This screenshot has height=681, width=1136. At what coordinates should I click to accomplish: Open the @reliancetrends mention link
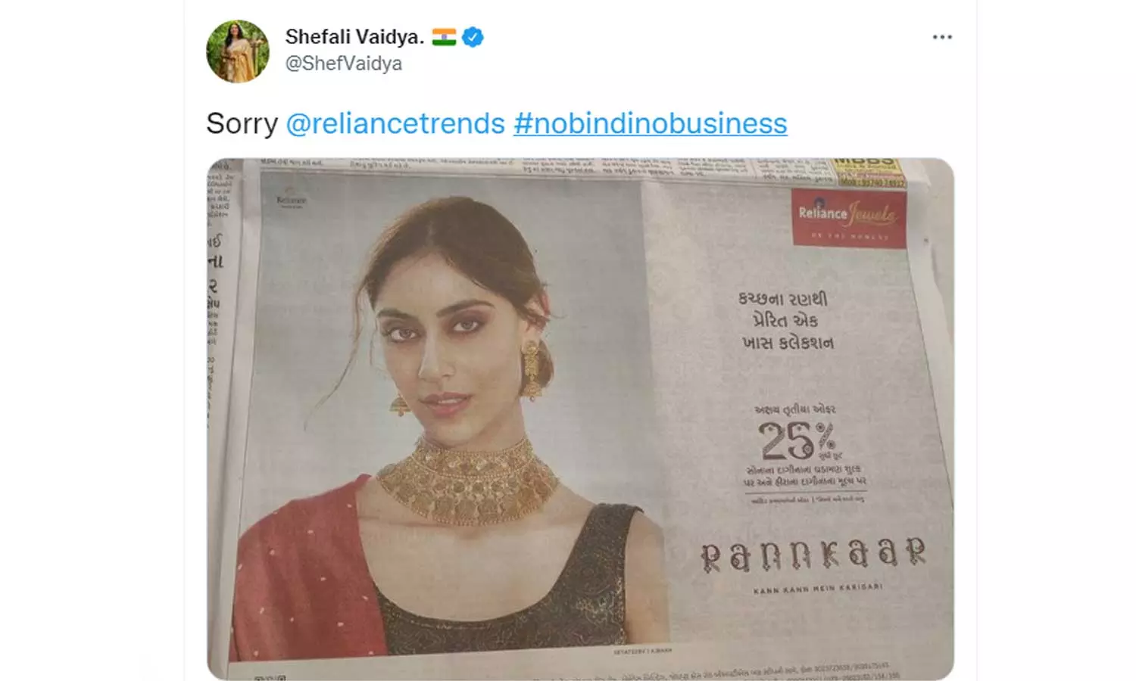tap(396, 123)
